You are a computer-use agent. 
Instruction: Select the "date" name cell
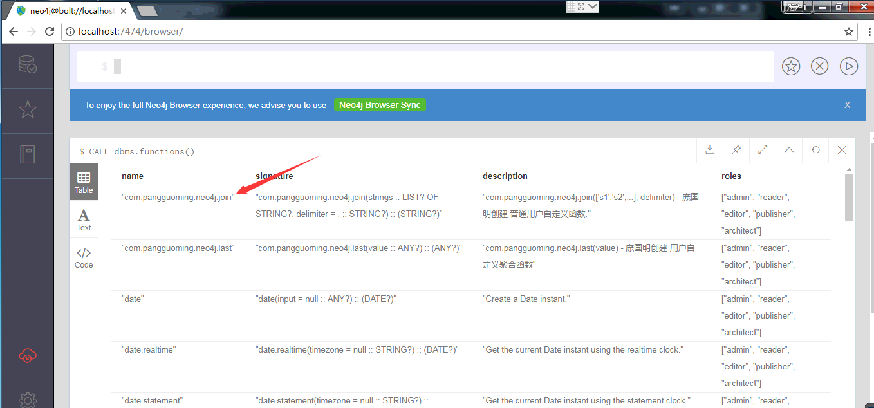click(x=133, y=299)
